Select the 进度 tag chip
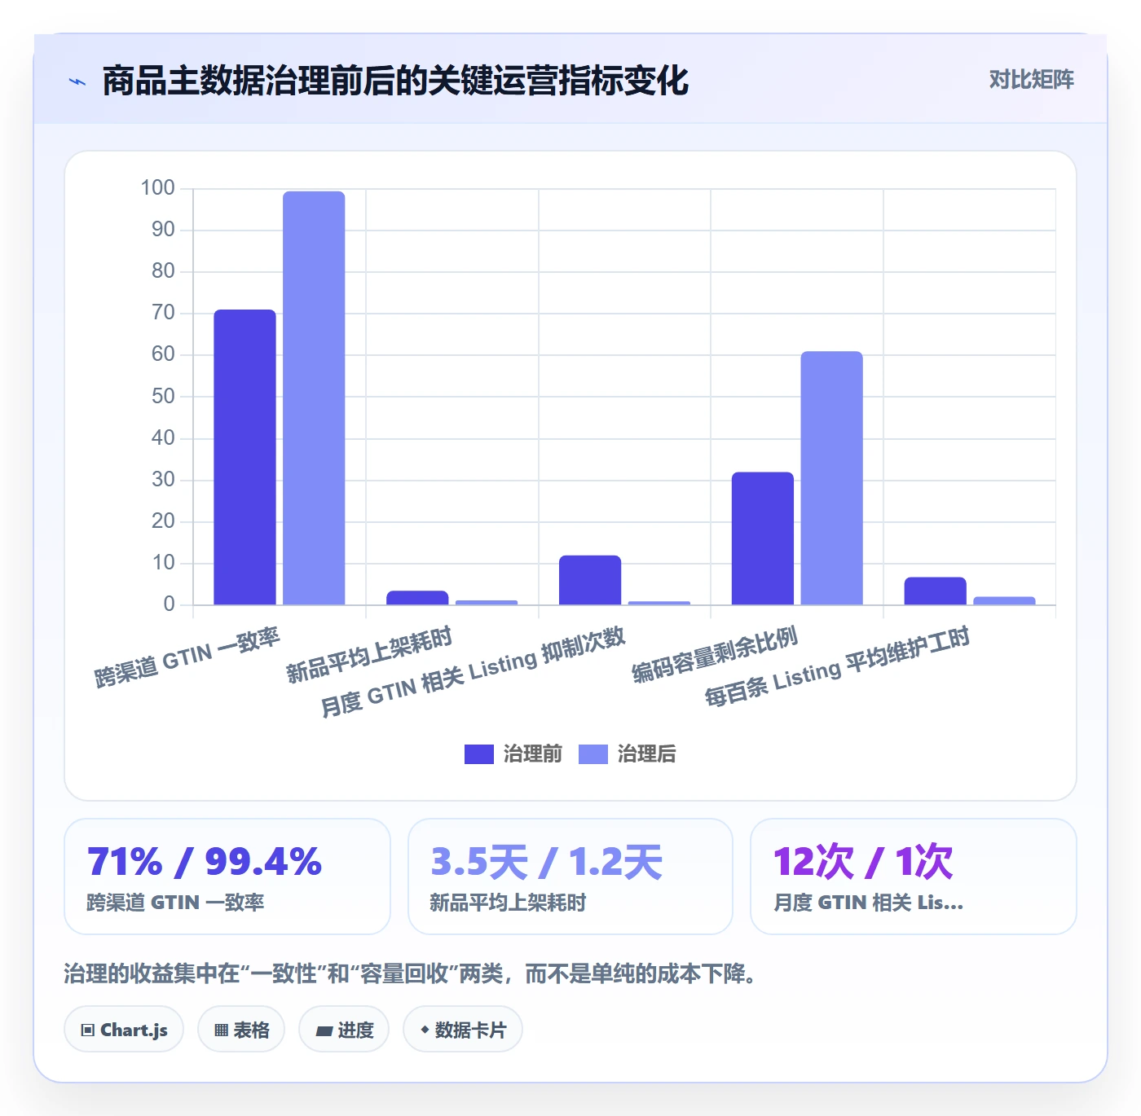 344,1030
